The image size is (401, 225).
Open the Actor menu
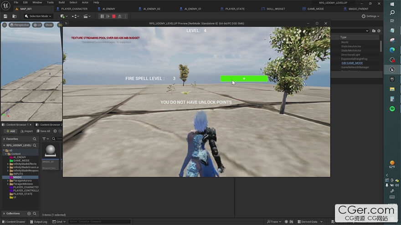coord(85,2)
